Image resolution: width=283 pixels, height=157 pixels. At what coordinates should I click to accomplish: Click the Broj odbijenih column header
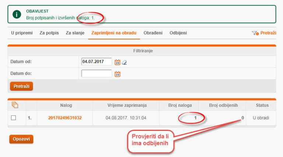[223, 105]
